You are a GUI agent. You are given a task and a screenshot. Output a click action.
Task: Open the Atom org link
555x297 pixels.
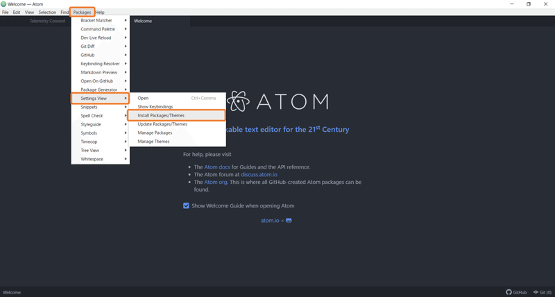[x=216, y=183]
